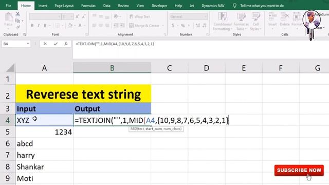Switch to the Insert tab
The image size is (329, 185).
tap(43, 6)
